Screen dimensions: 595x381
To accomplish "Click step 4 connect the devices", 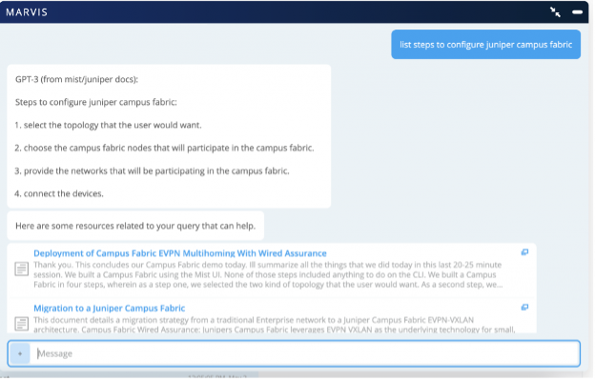I will click(59, 194).
